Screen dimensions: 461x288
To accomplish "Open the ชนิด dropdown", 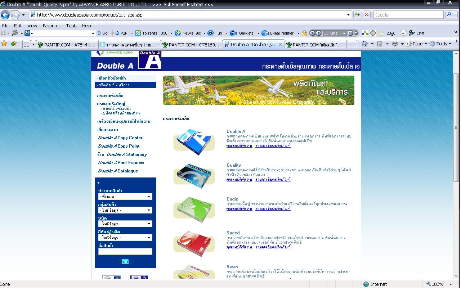I will point(125,224).
